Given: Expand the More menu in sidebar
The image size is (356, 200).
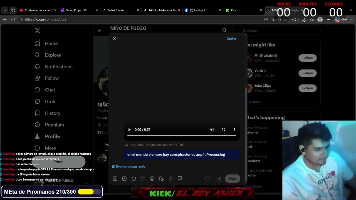Looking at the screenshot, I should tap(45, 148).
